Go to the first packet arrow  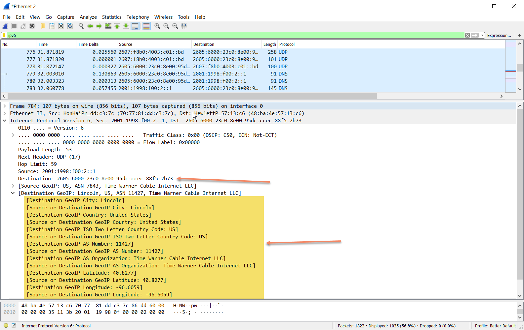pyautogui.click(x=117, y=26)
